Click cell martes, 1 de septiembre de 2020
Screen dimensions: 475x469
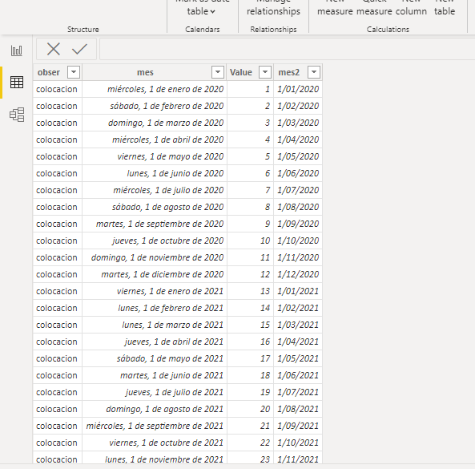[x=155, y=224]
